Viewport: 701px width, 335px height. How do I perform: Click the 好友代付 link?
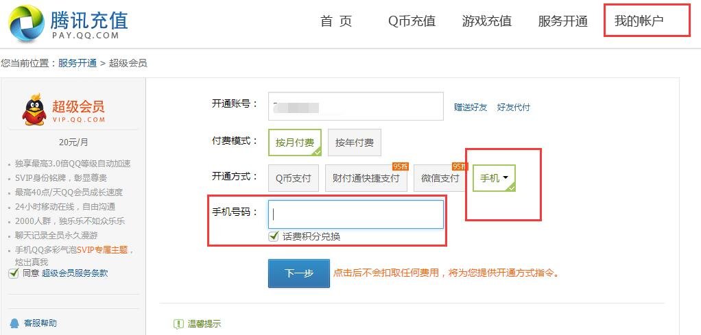coord(513,107)
